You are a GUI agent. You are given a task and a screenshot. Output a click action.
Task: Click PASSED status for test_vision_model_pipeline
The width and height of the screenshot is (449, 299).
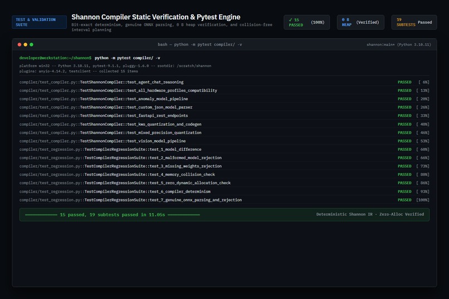[404, 141]
